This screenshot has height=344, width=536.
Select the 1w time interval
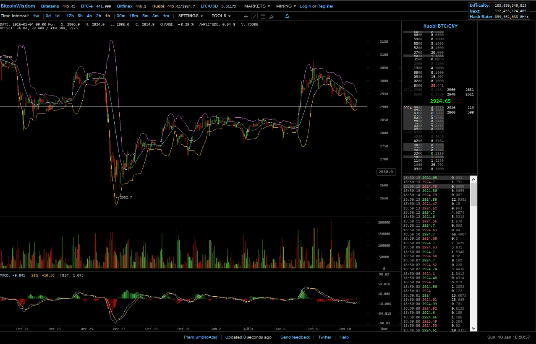pyautogui.click(x=36, y=16)
